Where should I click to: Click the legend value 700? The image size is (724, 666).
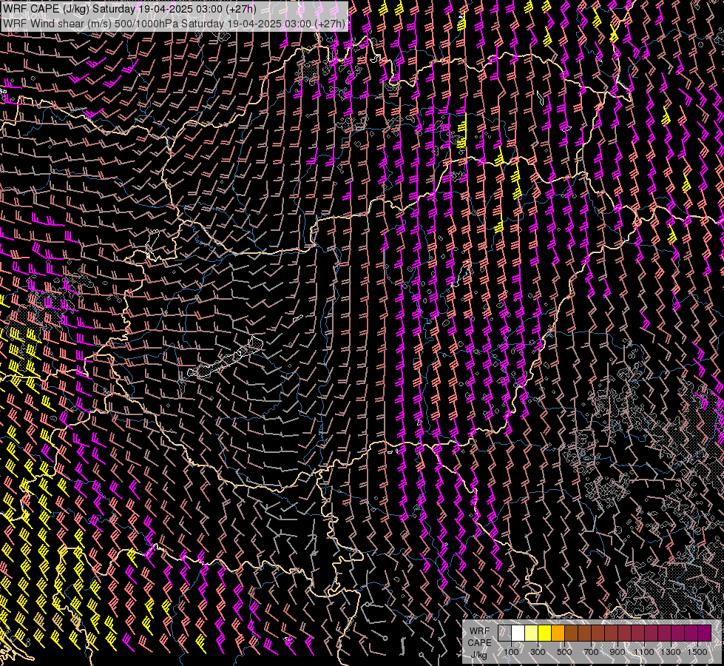(x=591, y=652)
